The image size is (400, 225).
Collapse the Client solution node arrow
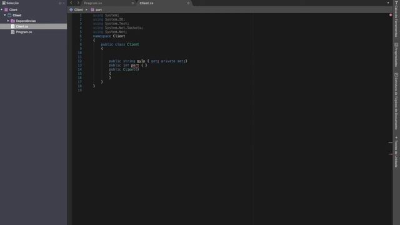(2, 10)
